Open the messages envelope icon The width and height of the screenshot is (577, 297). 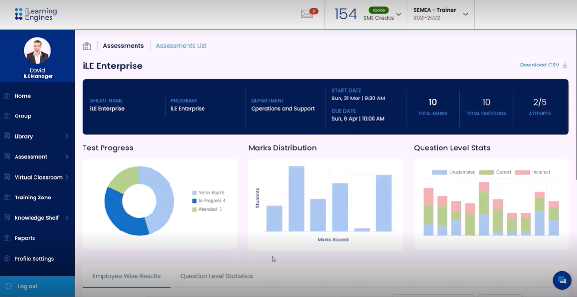[x=307, y=14]
